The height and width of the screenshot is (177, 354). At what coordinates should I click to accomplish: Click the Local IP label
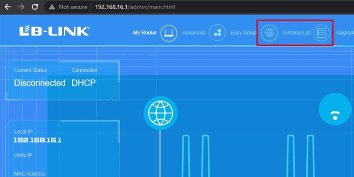pyautogui.click(x=23, y=132)
